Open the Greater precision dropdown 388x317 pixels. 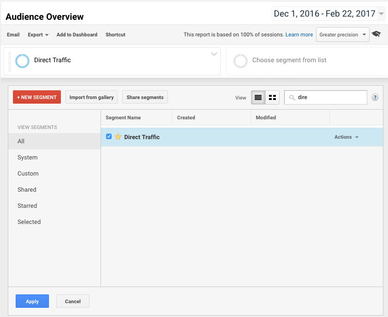tap(342, 35)
